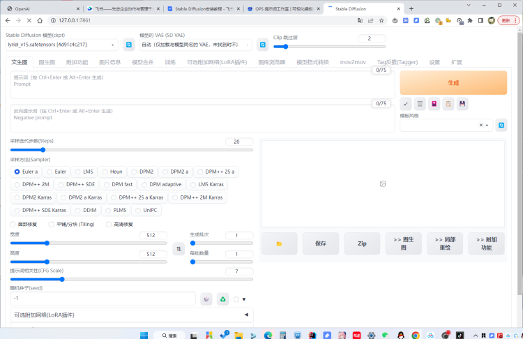Viewport: 523px width, 339px height.
Task: Open the template styles dropdown
Action: pyautogui.click(x=446, y=125)
